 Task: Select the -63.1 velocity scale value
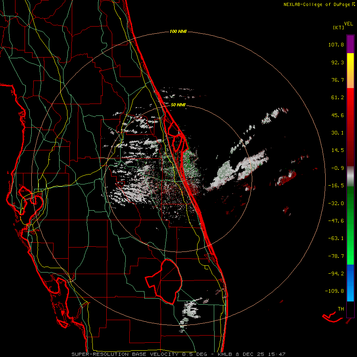(x=336, y=238)
